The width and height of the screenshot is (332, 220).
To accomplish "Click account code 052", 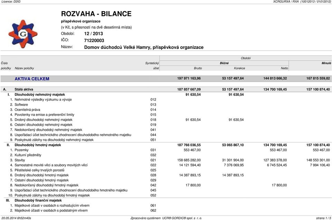I will (153, 195).
